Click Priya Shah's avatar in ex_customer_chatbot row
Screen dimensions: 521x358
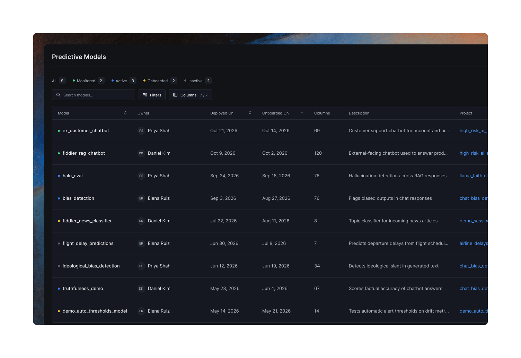(141, 131)
